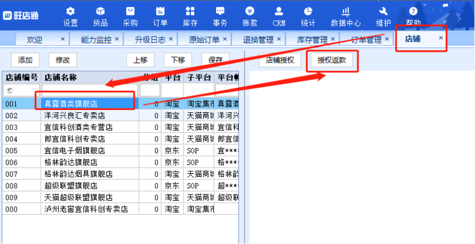Click the 店铺编号 filter field
The width and height of the screenshot is (475, 244).
point(22,90)
